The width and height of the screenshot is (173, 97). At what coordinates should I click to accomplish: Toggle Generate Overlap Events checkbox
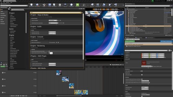click(142, 79)
